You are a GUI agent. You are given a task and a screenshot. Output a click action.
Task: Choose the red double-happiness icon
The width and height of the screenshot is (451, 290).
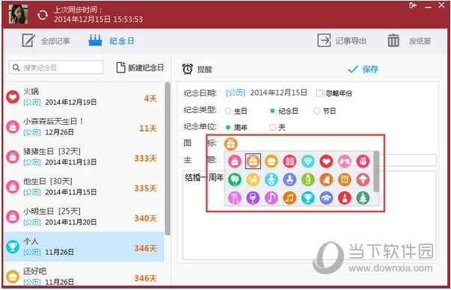pyautogui.click(x=289, y=161)
